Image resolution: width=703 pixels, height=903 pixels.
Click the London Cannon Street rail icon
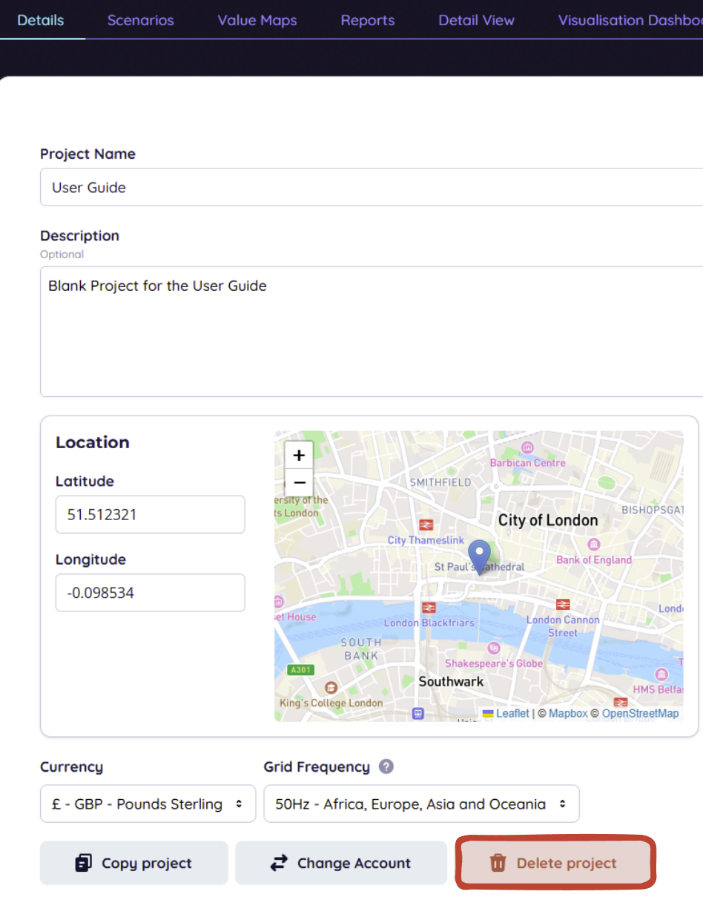(563, 604)
